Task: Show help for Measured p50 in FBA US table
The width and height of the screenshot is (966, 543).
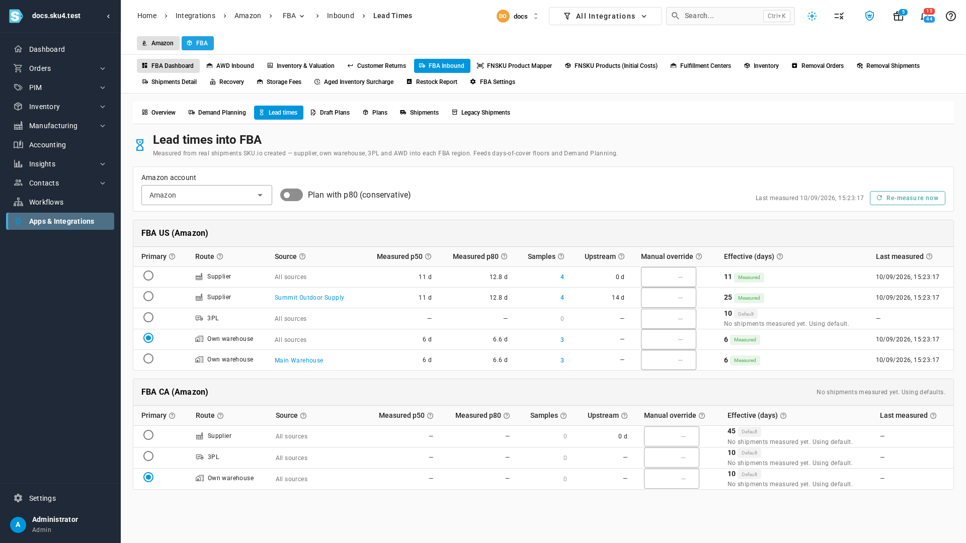Action: pyautogui.click(x=428, y=256)
